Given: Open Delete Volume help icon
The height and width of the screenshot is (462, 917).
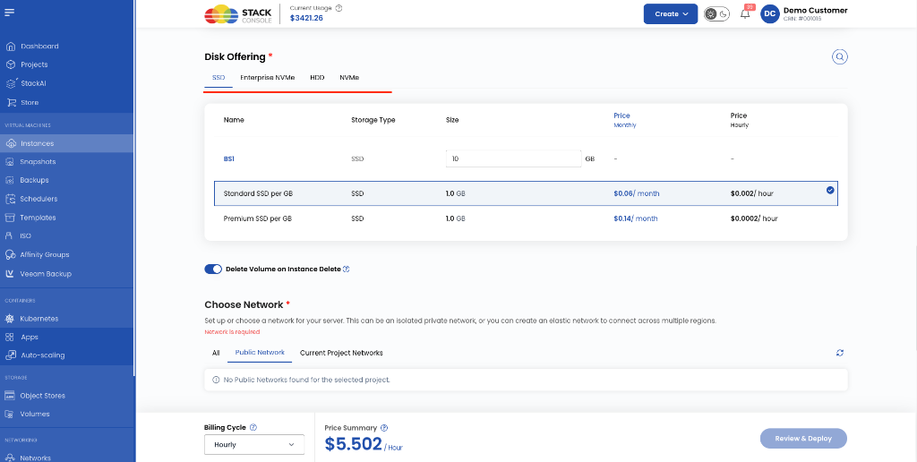Looking at the screenshot, I should click(x=347, y=269).
